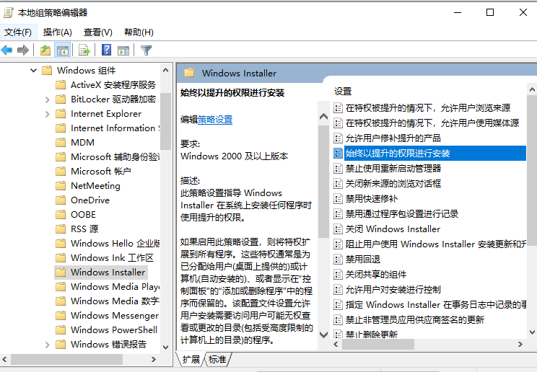Click the Filter funnel icon
This screenshot has width=537, height=372.
click(146, 50)
